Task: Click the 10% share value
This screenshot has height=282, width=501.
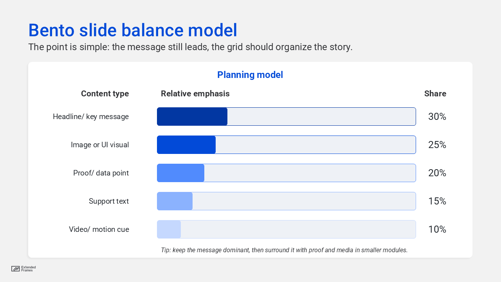Action: [x=437, y=230]
